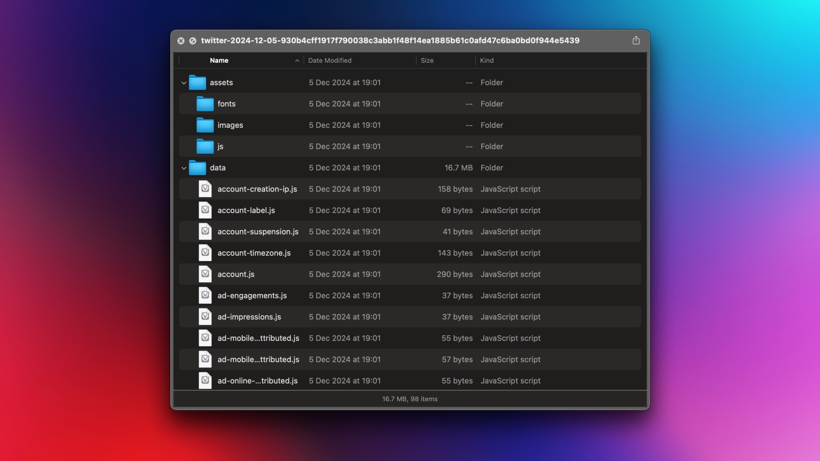Select the assets folder icon

coord(197,82)
